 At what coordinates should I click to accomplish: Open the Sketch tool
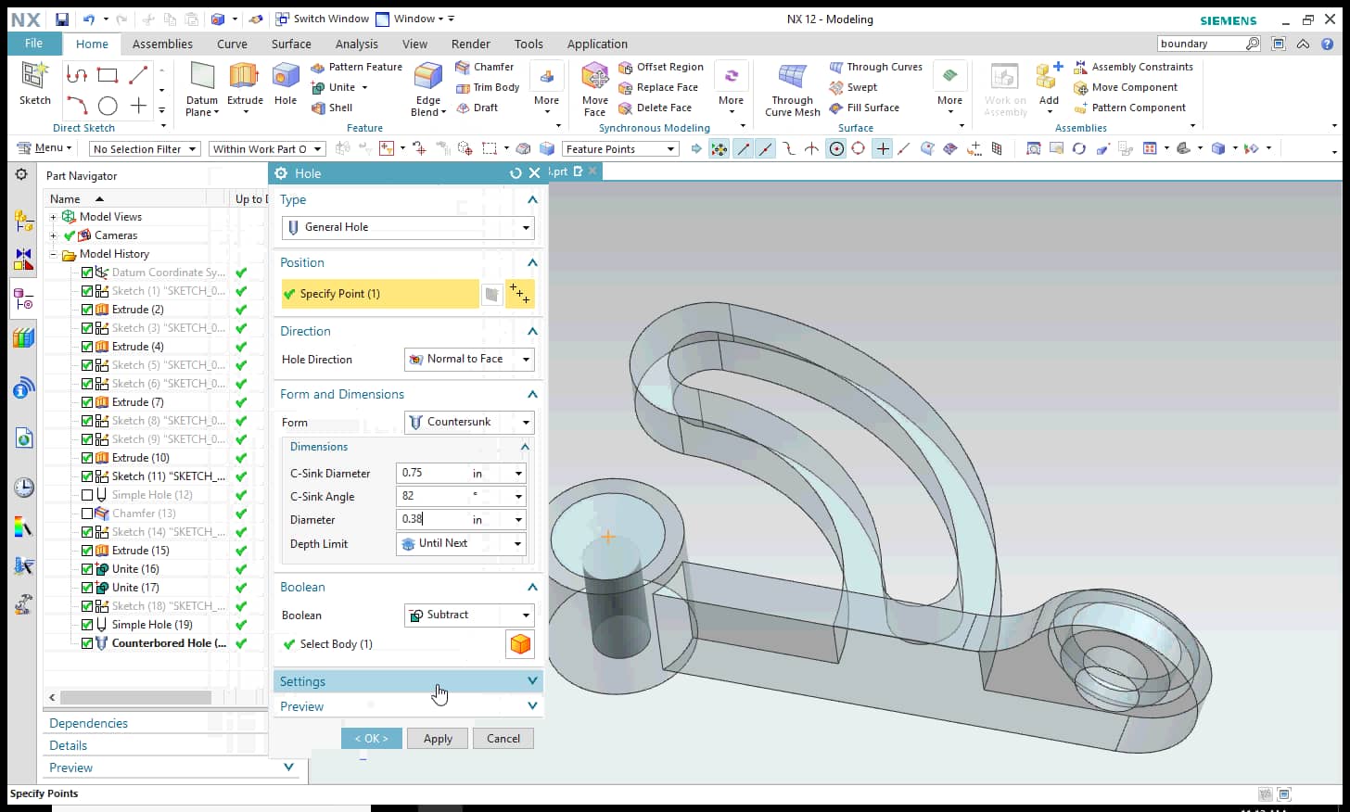[x=35, y=82]
